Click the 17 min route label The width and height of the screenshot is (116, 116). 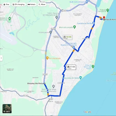[71, 67]
